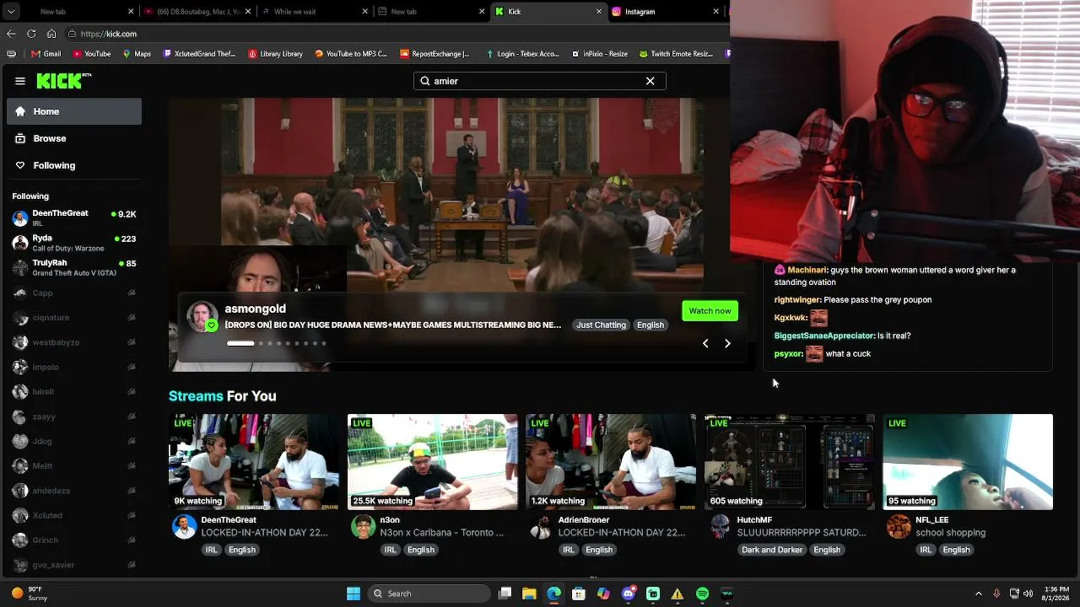This screenshot has width=1080, height=607.
Task: Open n3on stream thumbnail
Action: point(433,461)
